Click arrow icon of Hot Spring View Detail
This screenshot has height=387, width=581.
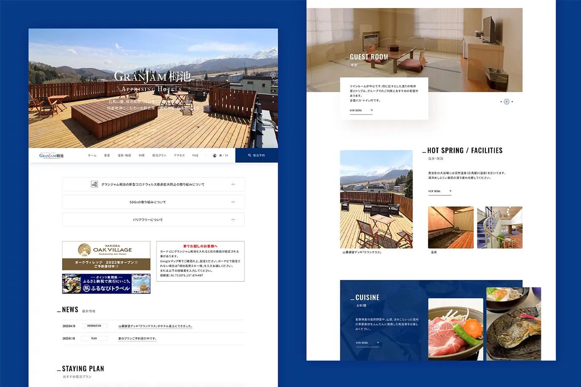pos(450,191)
